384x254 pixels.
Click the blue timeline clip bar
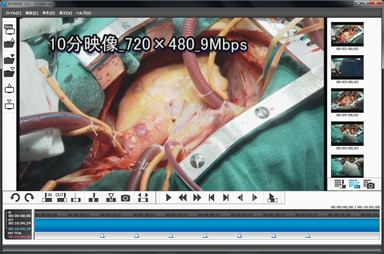point(206,225)
